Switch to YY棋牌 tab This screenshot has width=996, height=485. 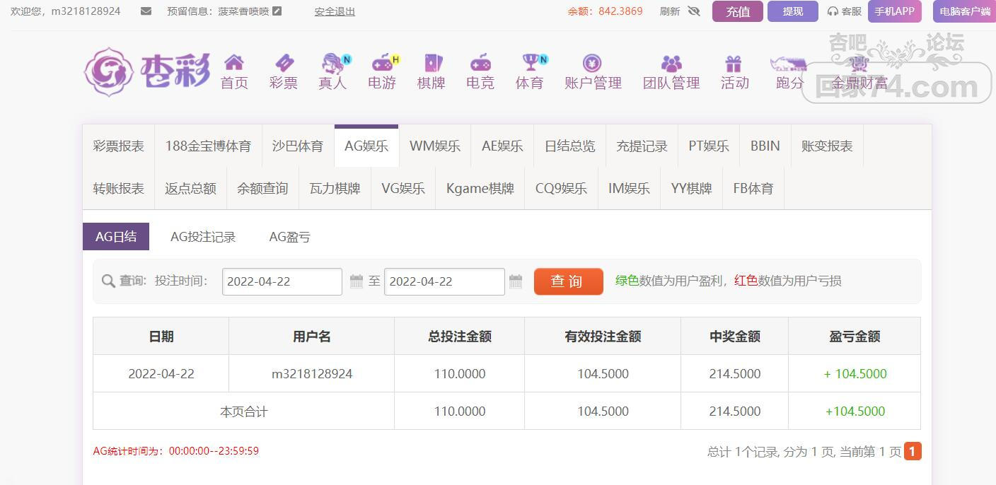point(692,189)
